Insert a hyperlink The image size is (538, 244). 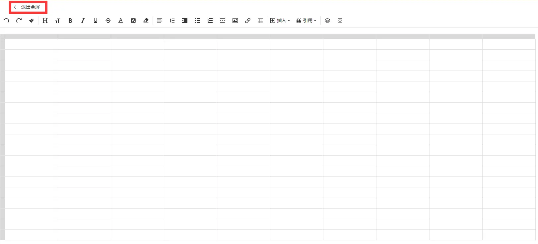point(248,21)
